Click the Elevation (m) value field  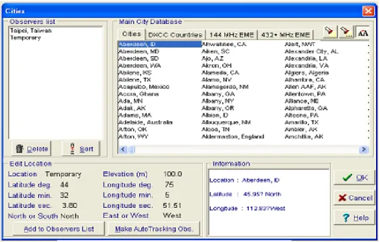(x=173, y=174)
